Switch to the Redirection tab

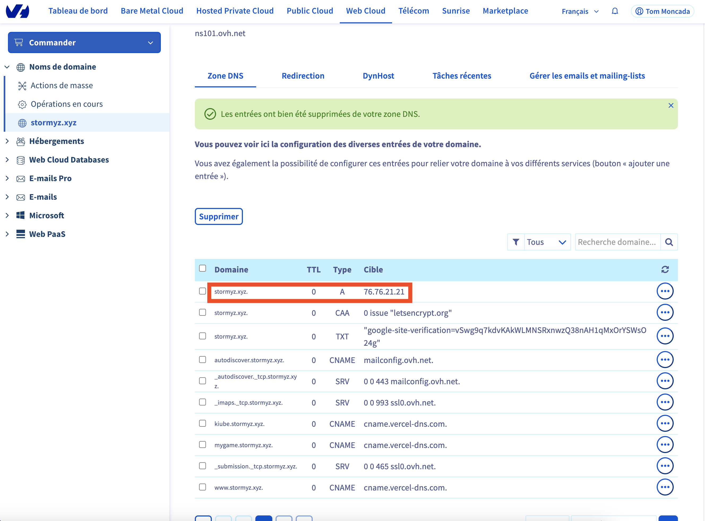(x=303, y=76)
